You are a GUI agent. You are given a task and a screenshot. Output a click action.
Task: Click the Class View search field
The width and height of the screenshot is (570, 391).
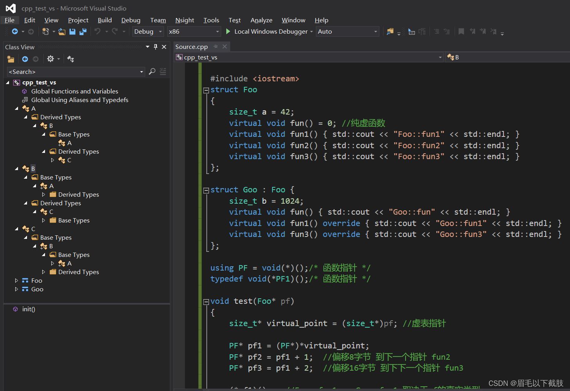[76, 72]
